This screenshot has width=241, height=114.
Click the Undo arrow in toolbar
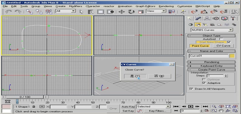tap(9, 12)
